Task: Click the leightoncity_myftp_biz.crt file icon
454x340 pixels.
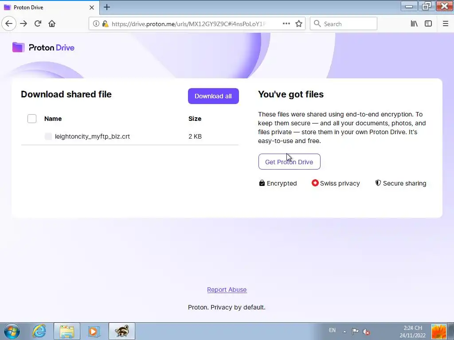Action: tap(48, 136)
